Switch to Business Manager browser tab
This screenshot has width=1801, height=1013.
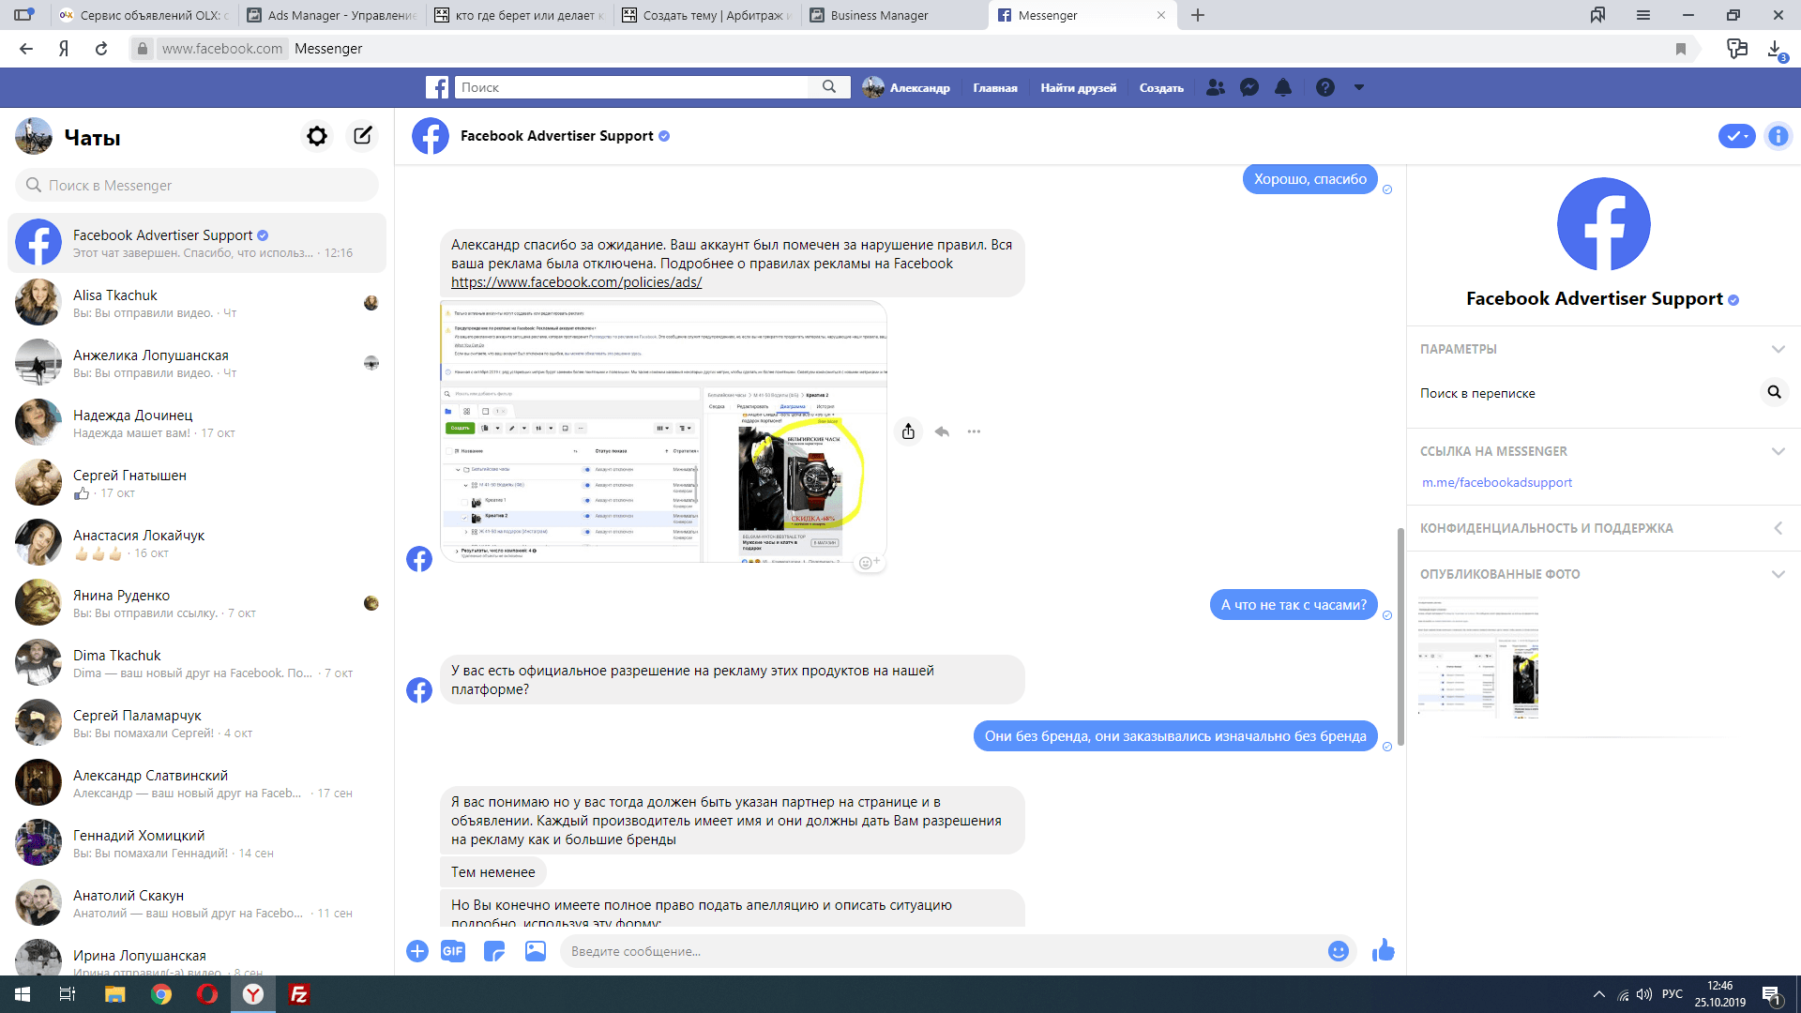(894, 15)
